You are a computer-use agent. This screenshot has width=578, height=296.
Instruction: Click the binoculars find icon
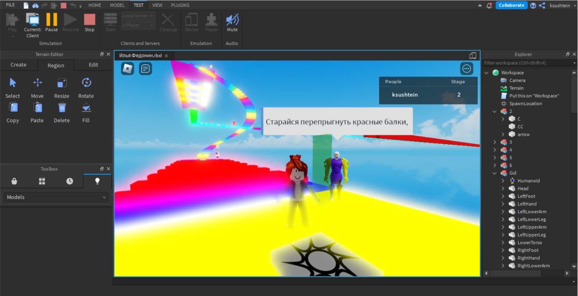35,5
